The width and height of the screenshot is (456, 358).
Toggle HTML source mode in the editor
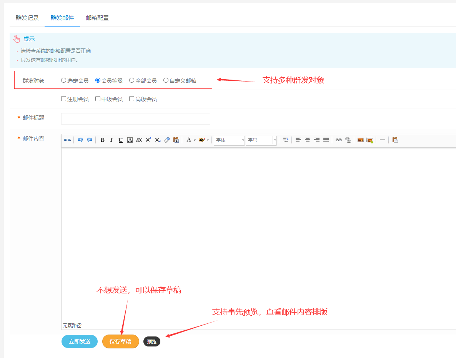pos(67,140)
